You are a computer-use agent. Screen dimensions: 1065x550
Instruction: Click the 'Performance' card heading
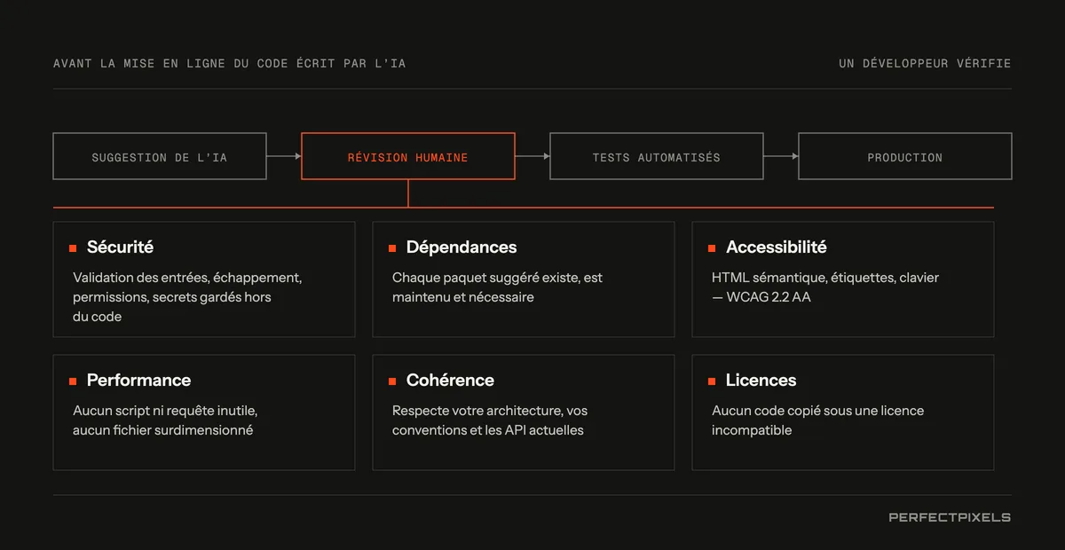tap(138, 381)
